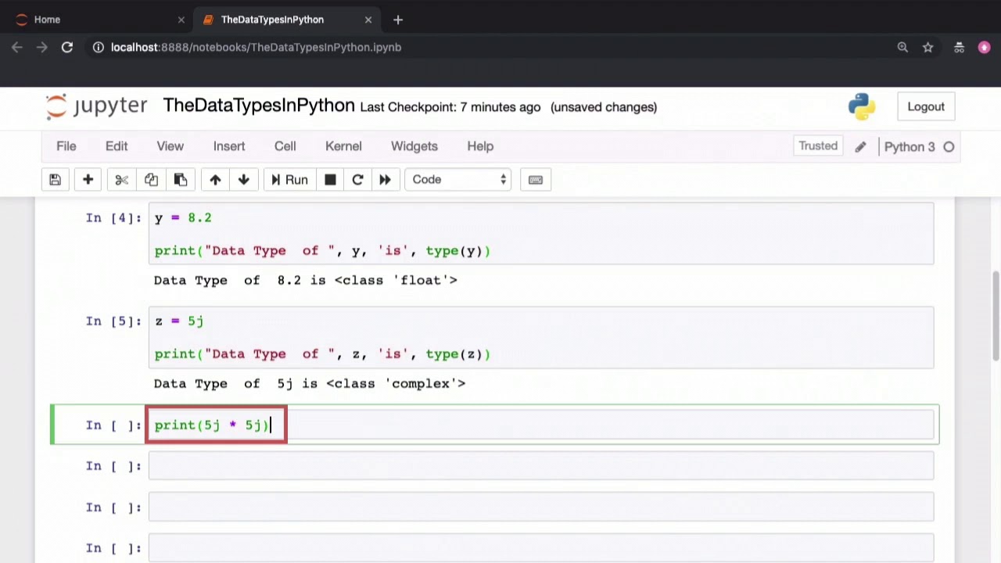Image resolution: width=1001 pixels, height=563 pixels.
Task: Open the Cell menu
Action: [285, 146]
